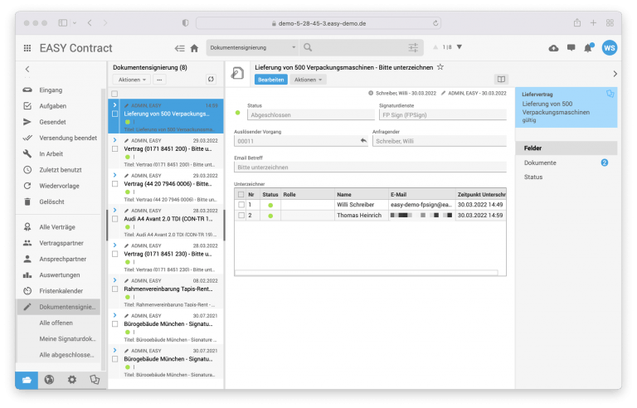Click the cloud upload icon
The width and height of the screenshot is (637, 408).
coord(554,48)
